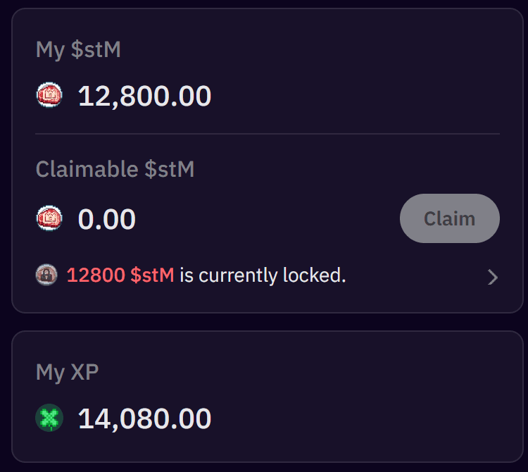Click empty space right of the 14,080.00 value
Viewport: 528px width, 472px height.
[352, 418]
